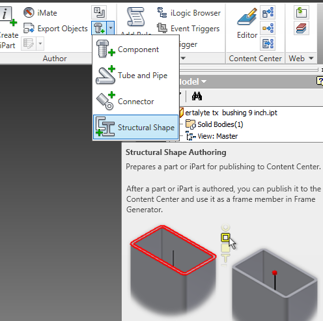
Task: Open the iLogic Browser
Action: (x=189, y=13)
